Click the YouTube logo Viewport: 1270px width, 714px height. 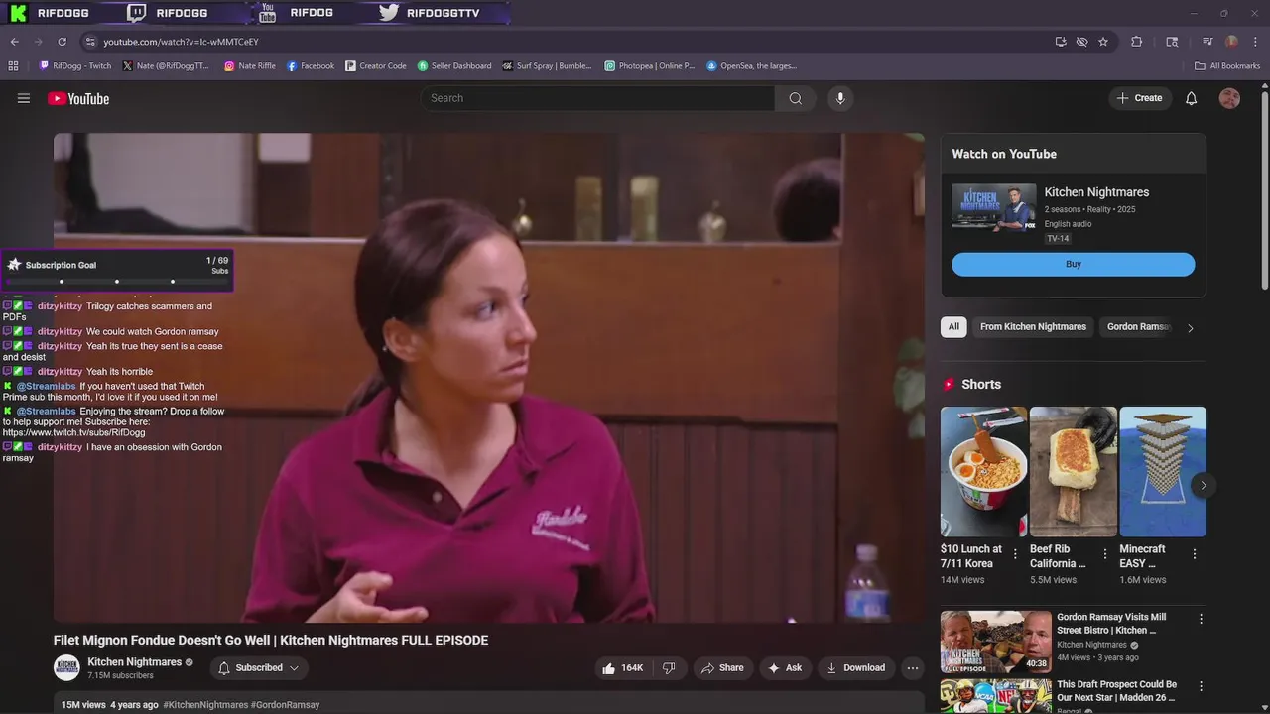point(78,98)
